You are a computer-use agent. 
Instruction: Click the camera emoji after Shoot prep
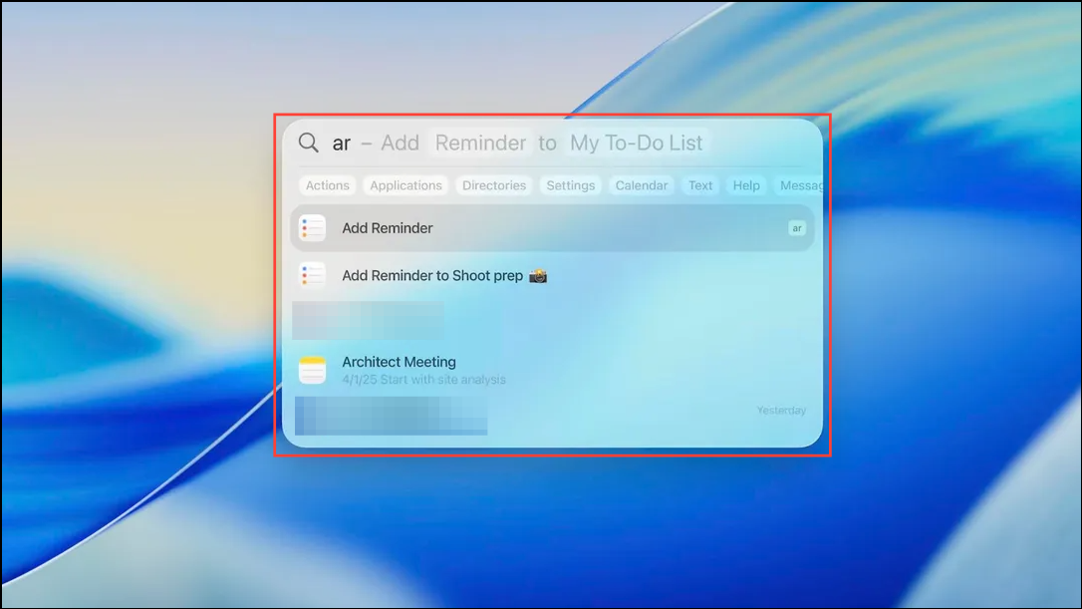pos(538,276)
